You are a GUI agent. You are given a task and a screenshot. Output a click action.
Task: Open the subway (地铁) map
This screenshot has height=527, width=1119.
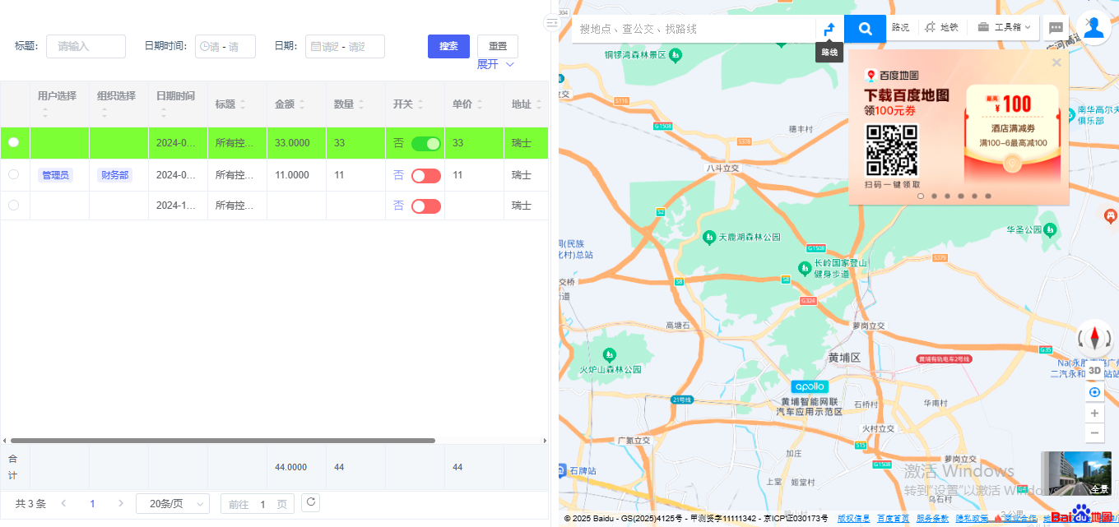click(941, 27)
